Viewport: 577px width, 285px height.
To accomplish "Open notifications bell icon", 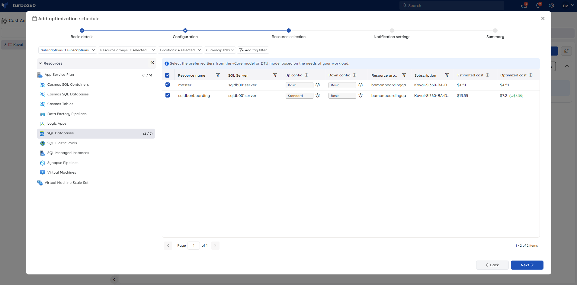I will coord(538,5).
